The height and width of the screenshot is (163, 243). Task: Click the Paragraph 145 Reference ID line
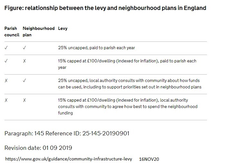point(67,133)
